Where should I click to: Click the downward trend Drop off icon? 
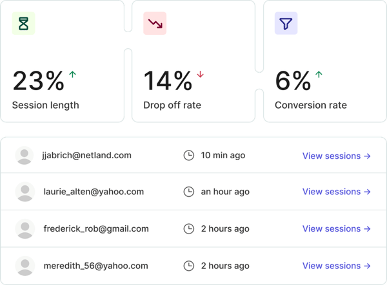click(155, 24)
